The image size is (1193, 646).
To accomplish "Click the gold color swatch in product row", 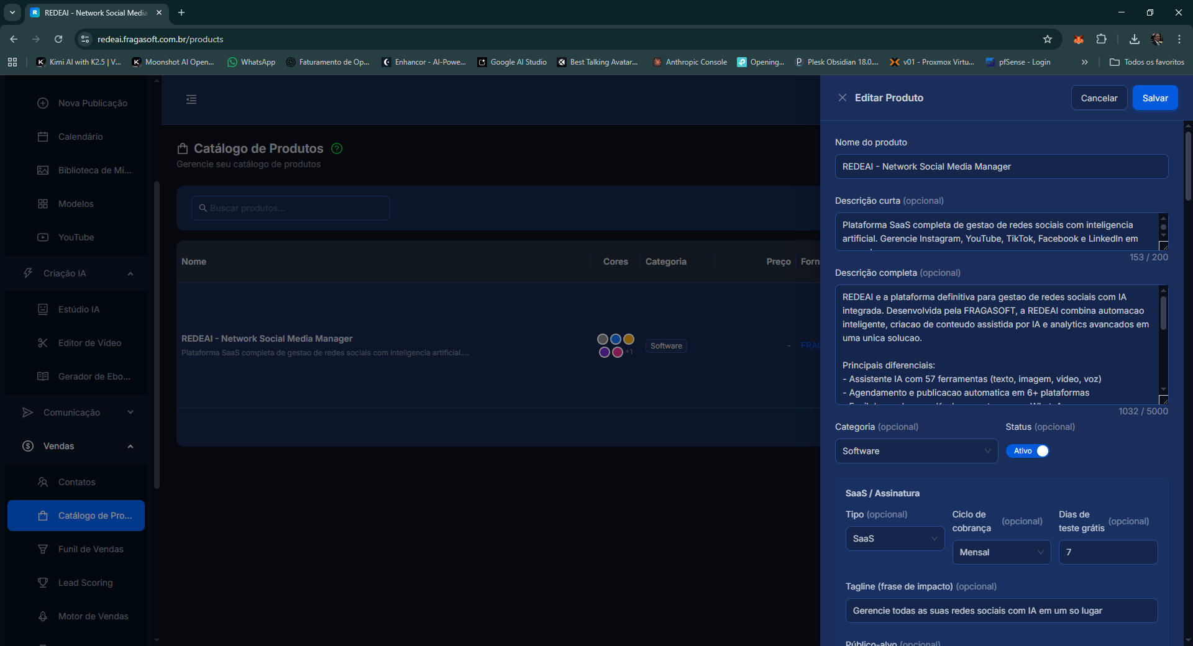I will (629, 339).
